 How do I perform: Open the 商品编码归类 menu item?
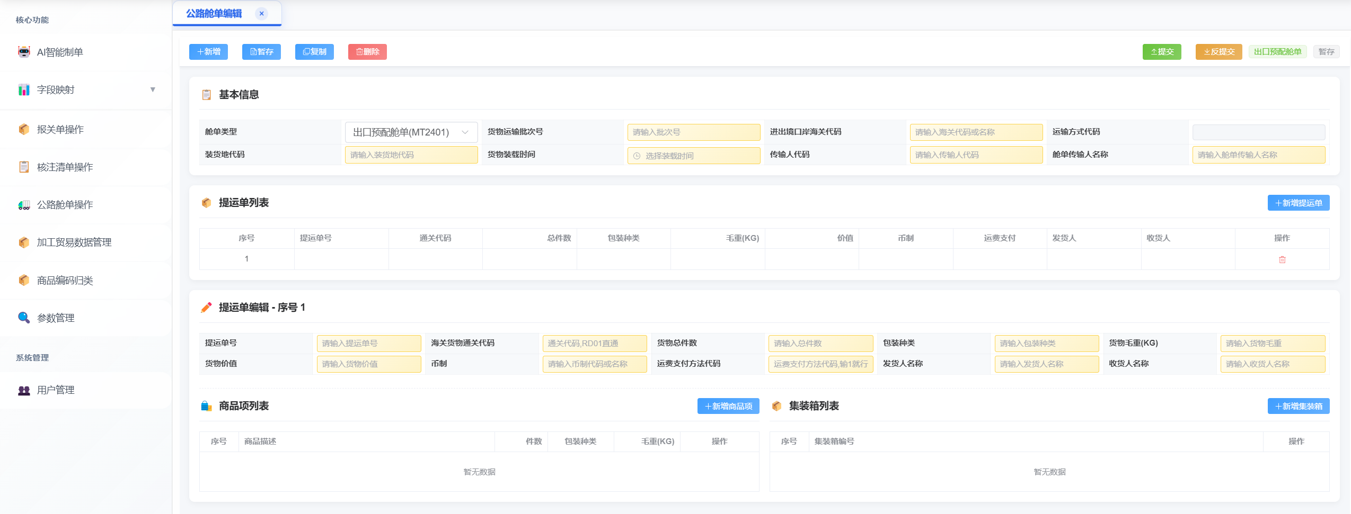pyautogui.click(x=86, y=280)
